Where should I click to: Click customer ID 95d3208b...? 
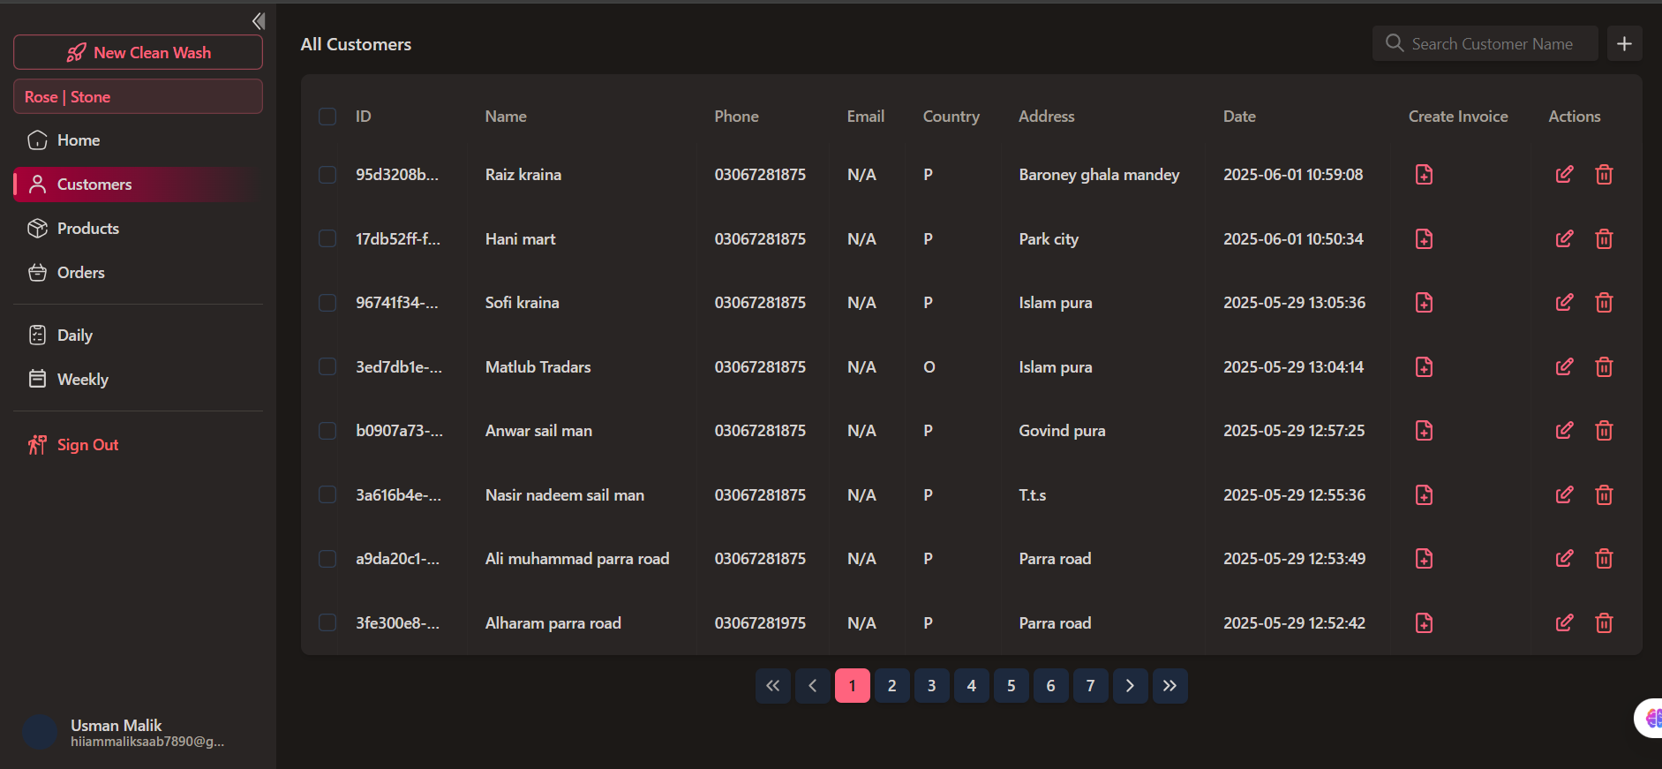tap(397, 175)
